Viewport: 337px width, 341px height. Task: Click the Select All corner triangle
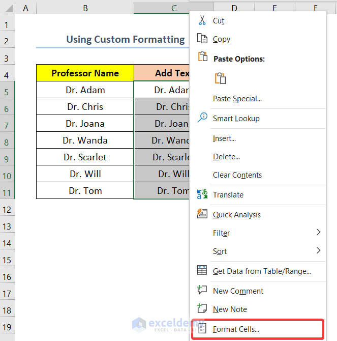click(x=9, y=9)
